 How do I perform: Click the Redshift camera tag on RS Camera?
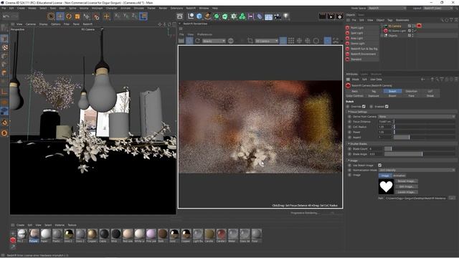[x=419, y=26]
